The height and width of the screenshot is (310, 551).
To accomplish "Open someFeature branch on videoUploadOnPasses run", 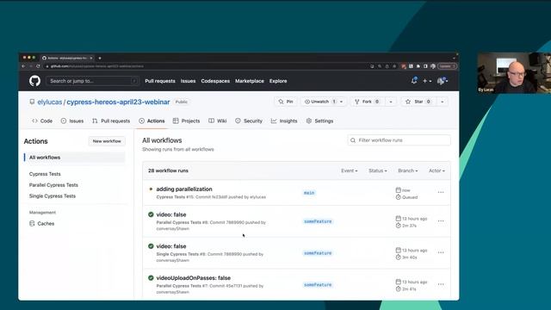I will [318, 285].
